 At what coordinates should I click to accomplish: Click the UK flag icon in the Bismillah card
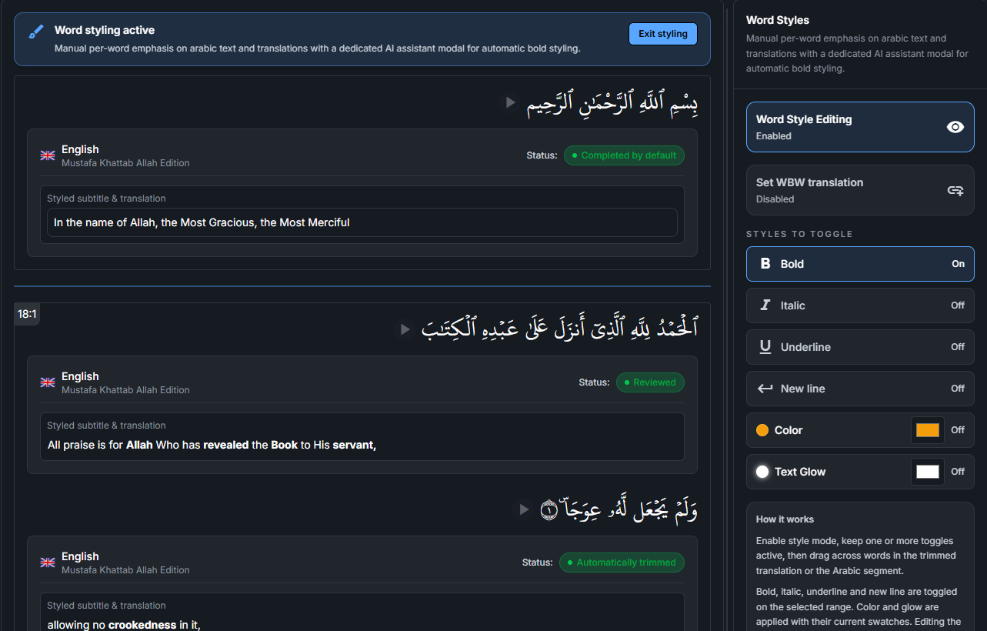pos(48,155)
